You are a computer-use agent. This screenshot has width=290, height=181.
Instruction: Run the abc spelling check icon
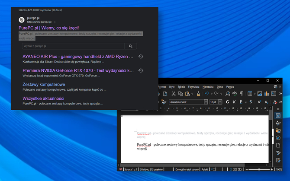click(x=235, y=94)
